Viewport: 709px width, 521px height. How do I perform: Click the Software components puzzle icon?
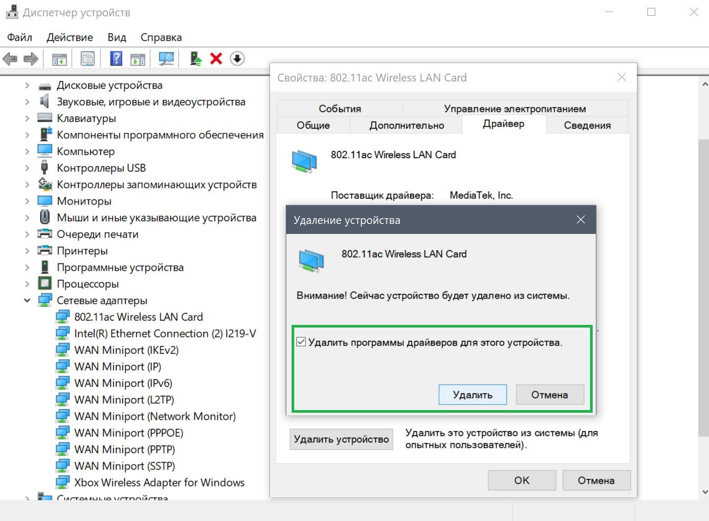tap(46, 135)
